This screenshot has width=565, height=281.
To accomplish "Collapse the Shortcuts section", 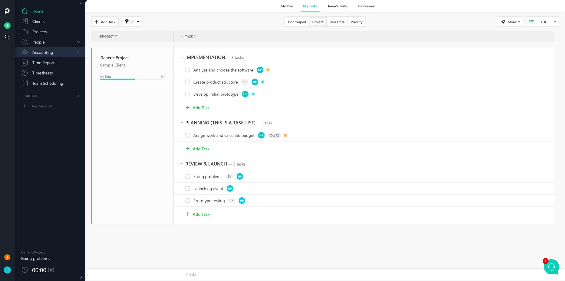I will point(79,96).
